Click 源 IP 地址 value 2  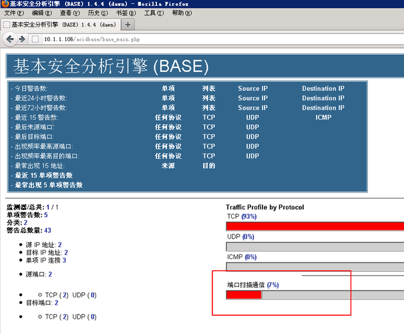click(x=60, y=244)
